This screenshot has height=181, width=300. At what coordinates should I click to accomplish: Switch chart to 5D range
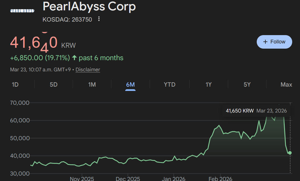point(54,84)
